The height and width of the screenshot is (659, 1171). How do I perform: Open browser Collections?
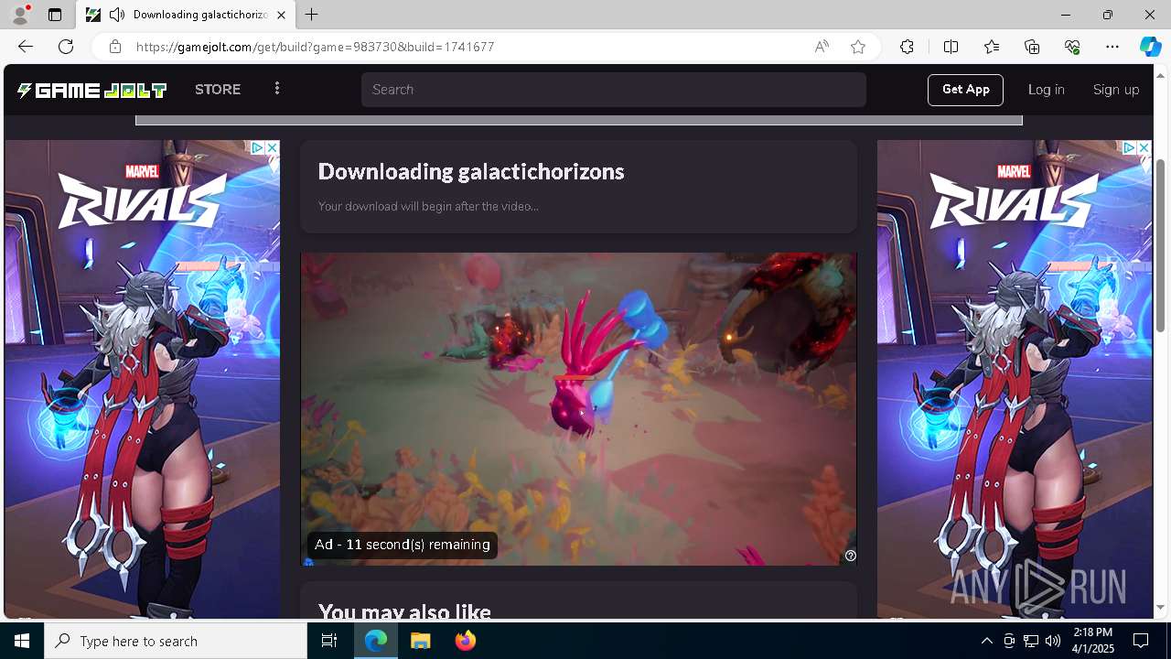tap(1032, 47)
